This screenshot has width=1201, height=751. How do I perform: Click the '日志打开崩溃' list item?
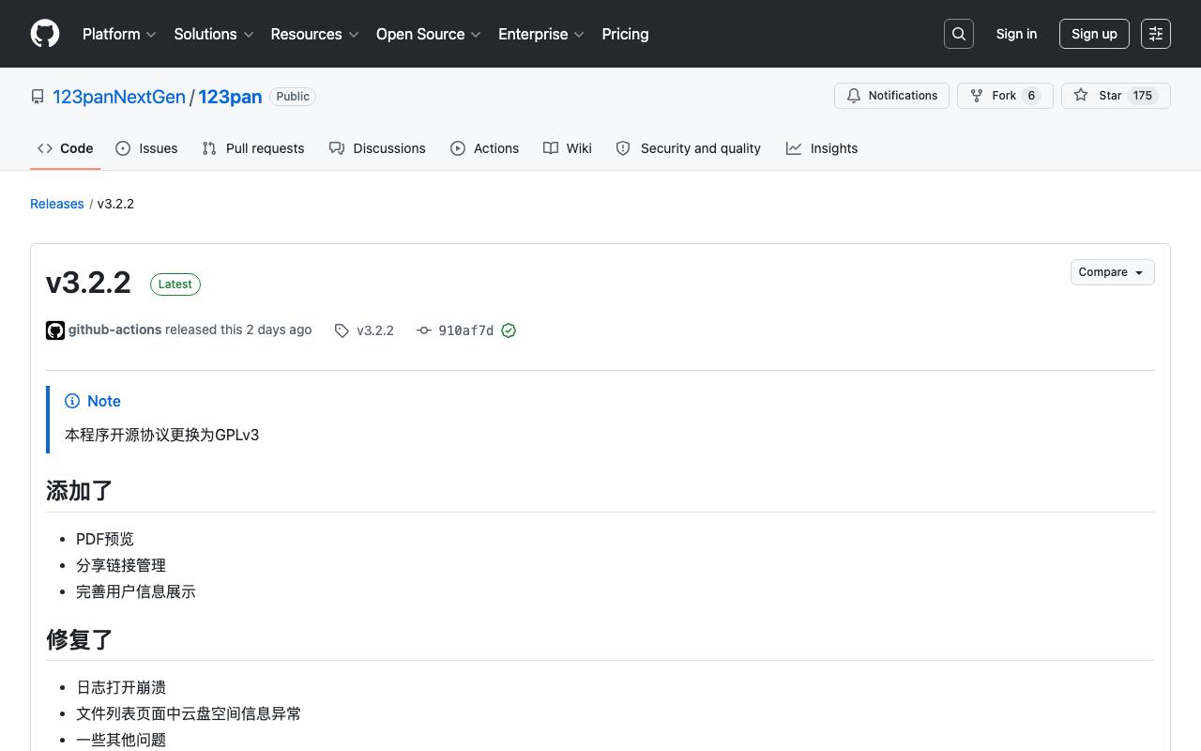pos(121,687)
